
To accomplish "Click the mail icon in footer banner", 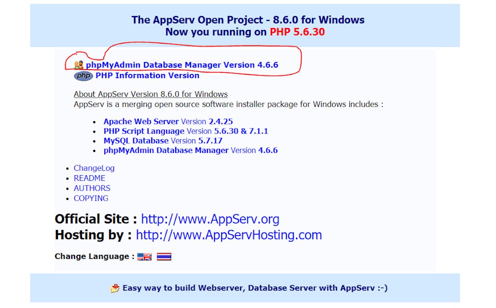I will [115, 288].
